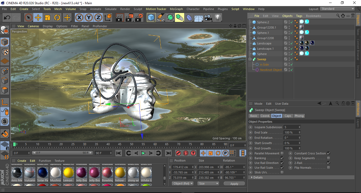Add a Floor environment object
361x193 pixels.
tap(199, 18)
